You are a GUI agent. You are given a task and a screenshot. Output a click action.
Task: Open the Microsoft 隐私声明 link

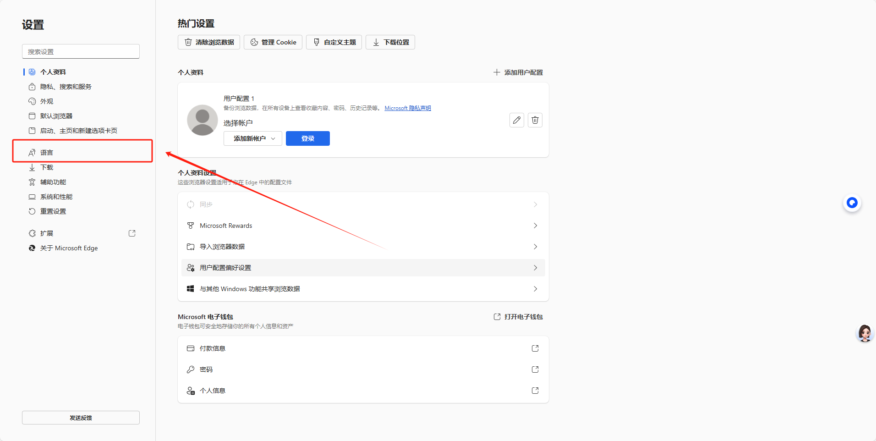point(407,108)
